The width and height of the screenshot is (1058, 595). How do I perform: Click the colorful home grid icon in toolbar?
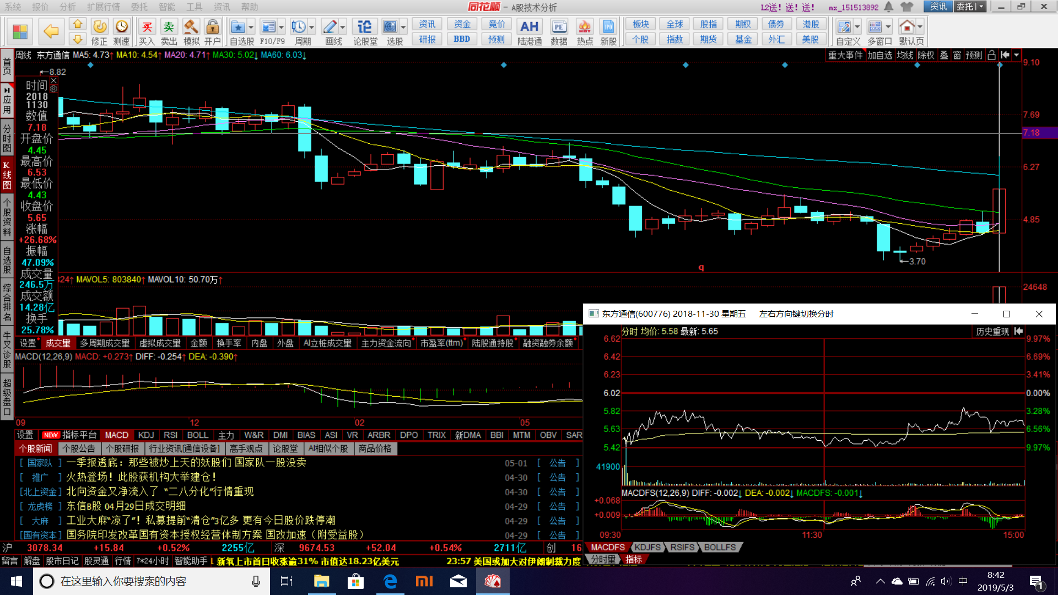[20, 31]
